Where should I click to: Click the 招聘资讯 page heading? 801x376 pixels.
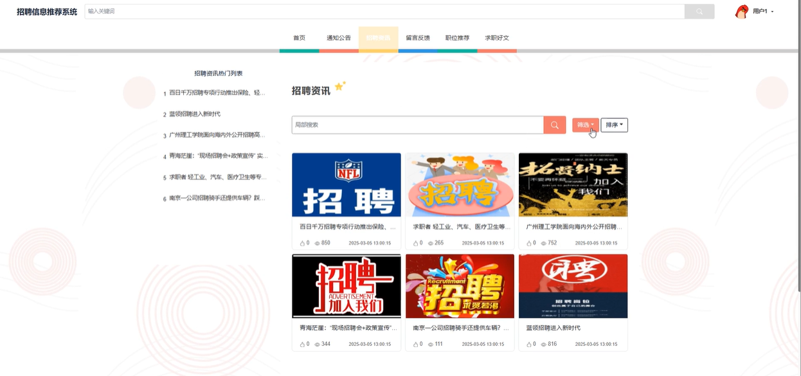coord(310,91)
